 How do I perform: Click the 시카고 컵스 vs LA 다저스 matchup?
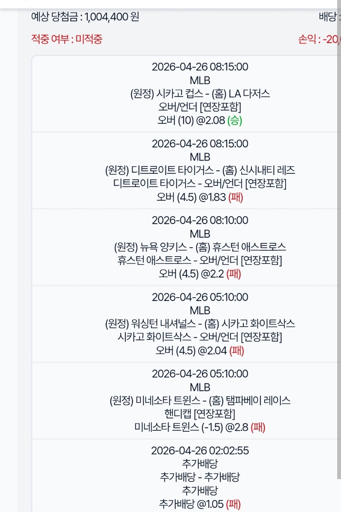[200, 94]
